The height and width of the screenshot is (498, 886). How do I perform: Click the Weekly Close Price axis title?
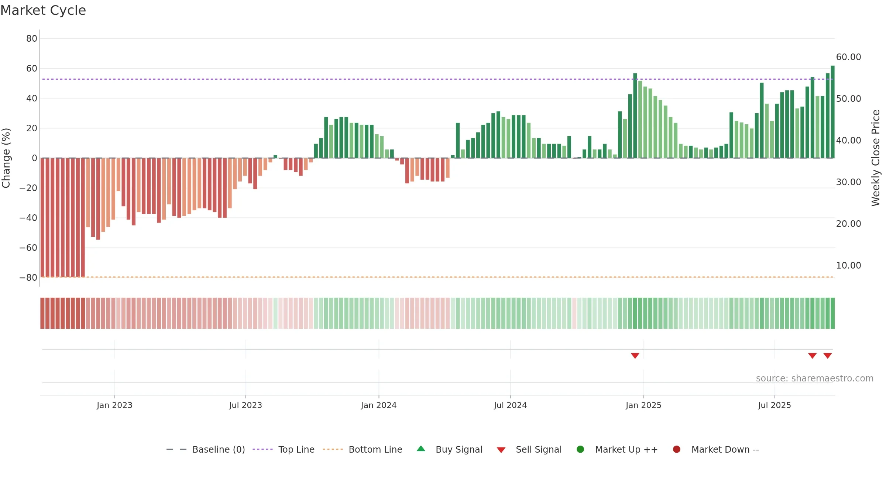click(876, 158)
